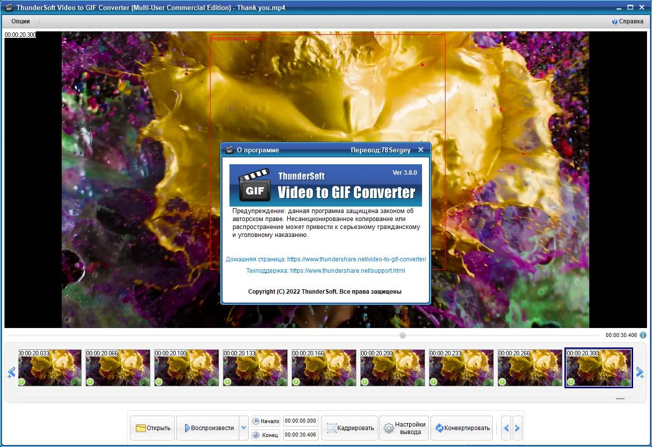Select the frame thumbnail at 00:00:20.233
652x447 pixels.
point(461,368)
